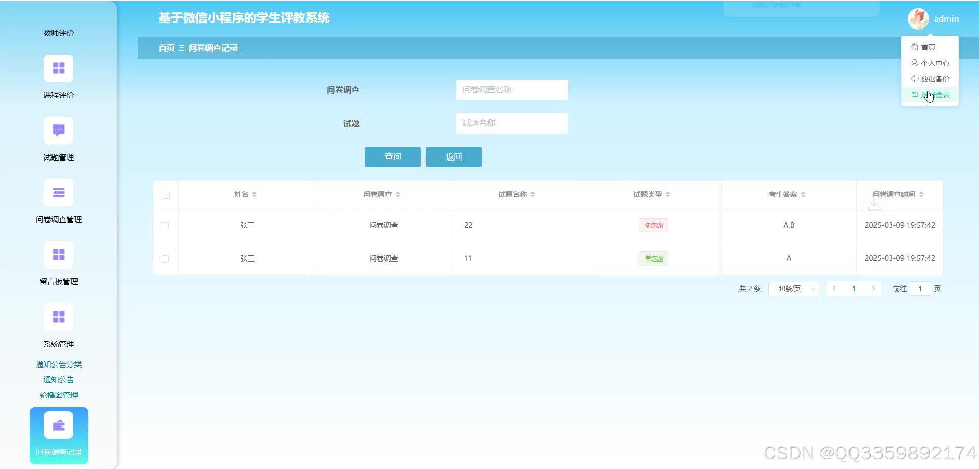This screenshot has width=979, height=469.
Task: Click the download icon near 问卷调查时间 column
Action: tap(874, 203)
